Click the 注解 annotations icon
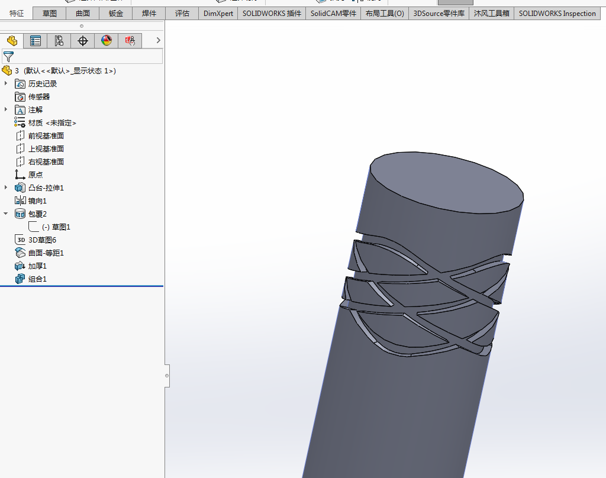 coord(20,110)
